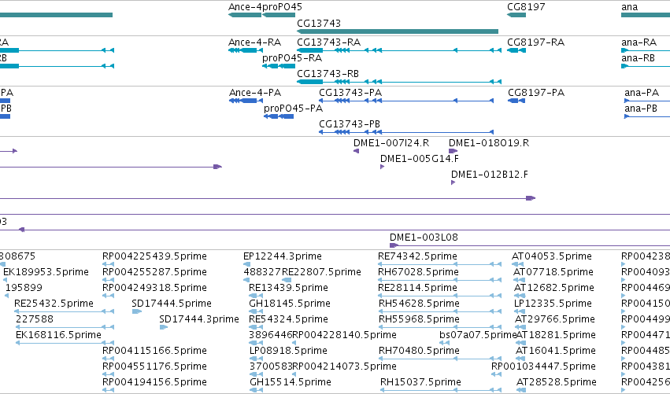
Task: Open the RP004551176.5prime EST label
Action: pyautogui.click(x=154, y=366)
